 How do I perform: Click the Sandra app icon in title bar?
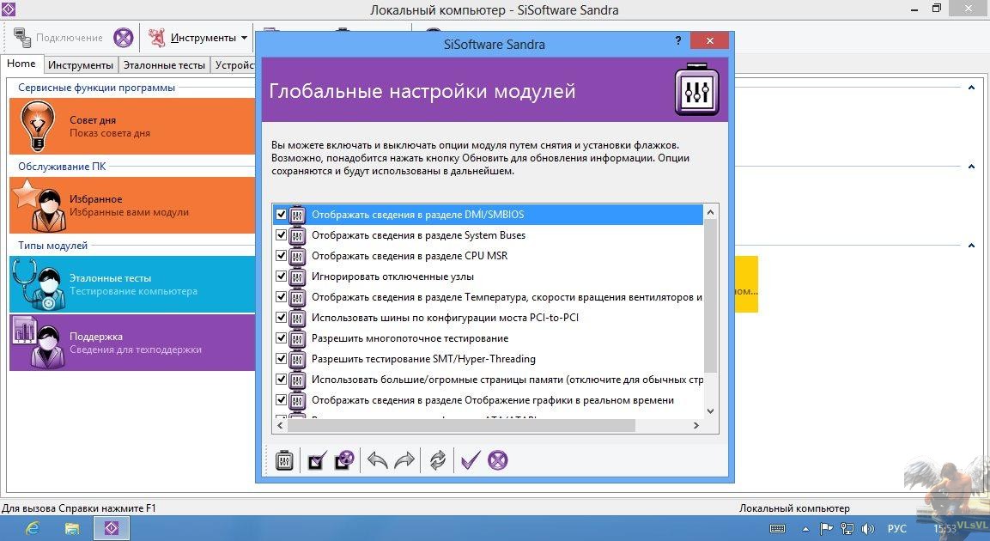pos(9,9)
